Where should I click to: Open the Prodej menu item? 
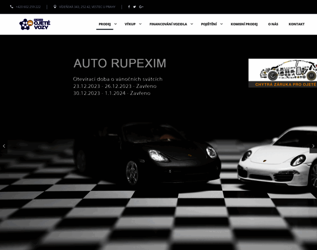coord(105,24)
